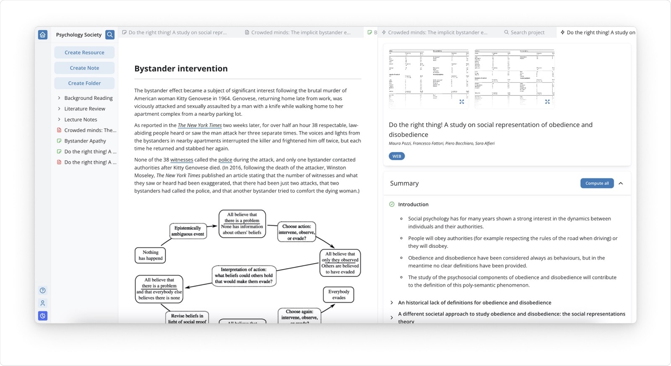
Task: Open the first table page thumbnail
Action: pyautogui.click(x=429, y=78)
